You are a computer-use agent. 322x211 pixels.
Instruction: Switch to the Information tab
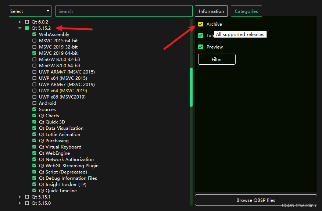[211, 11]
